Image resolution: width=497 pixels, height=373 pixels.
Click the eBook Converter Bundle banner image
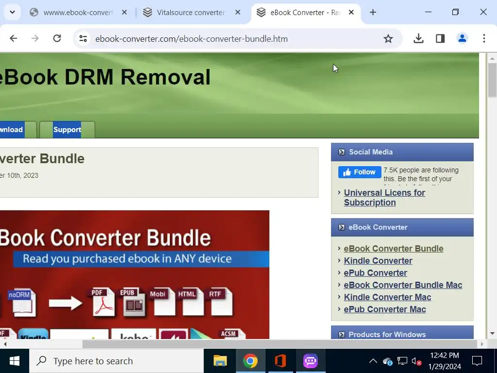pos(134,274)
